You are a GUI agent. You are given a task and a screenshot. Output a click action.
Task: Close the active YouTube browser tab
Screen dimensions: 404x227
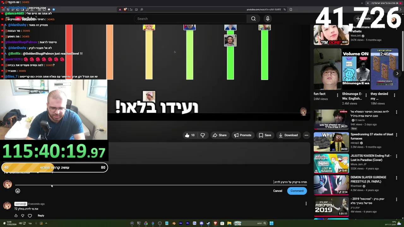(367, 3)
